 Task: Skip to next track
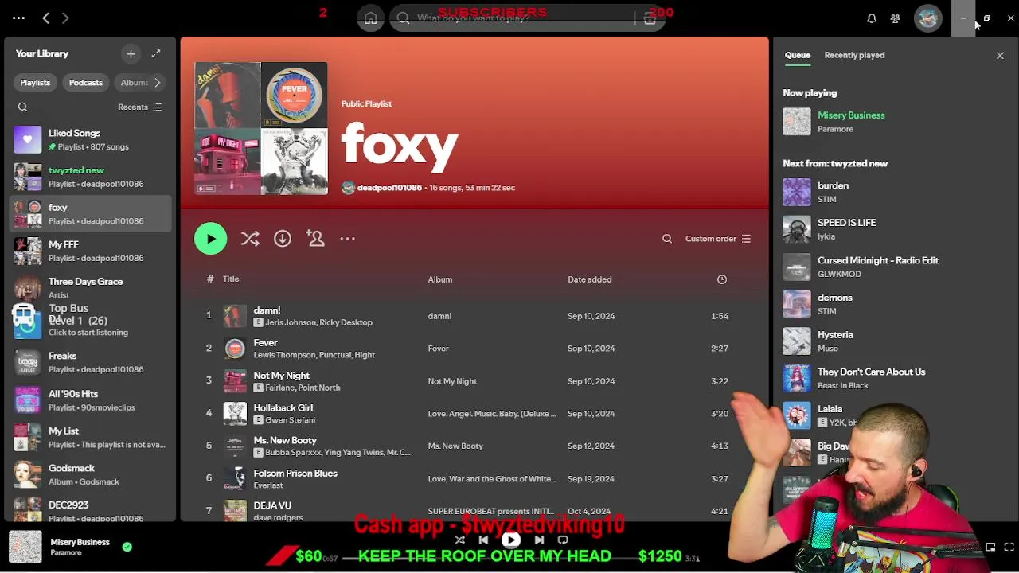tap(539, 540)
